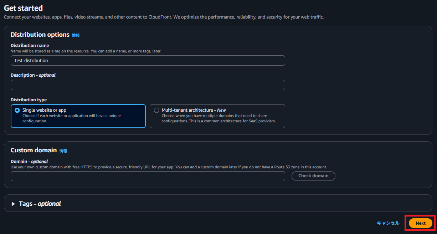Click the 'Connect your websites, apps' intro text
Image resolution: width=437 pixels, height=234 pixels.
click(164, 17)
